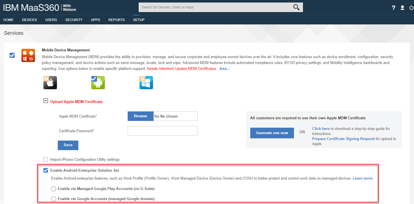Open the APPS menu

[96, 20]
